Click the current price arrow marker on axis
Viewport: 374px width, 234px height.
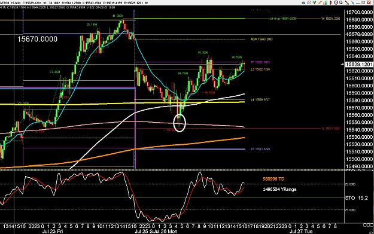coord(343,65)
